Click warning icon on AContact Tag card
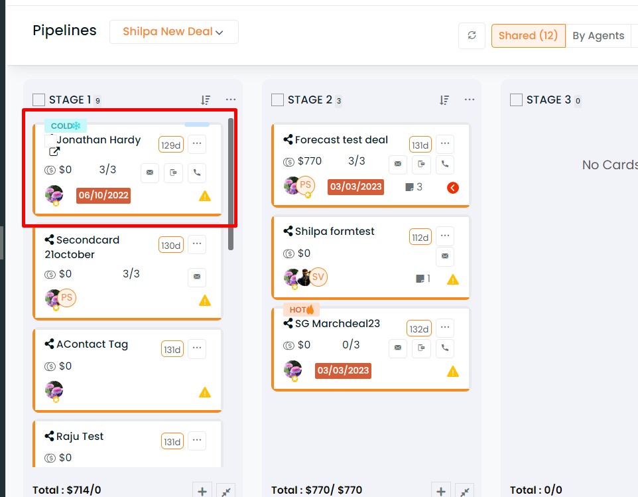This screenshot has width=638, height=497. click(205, 392)
